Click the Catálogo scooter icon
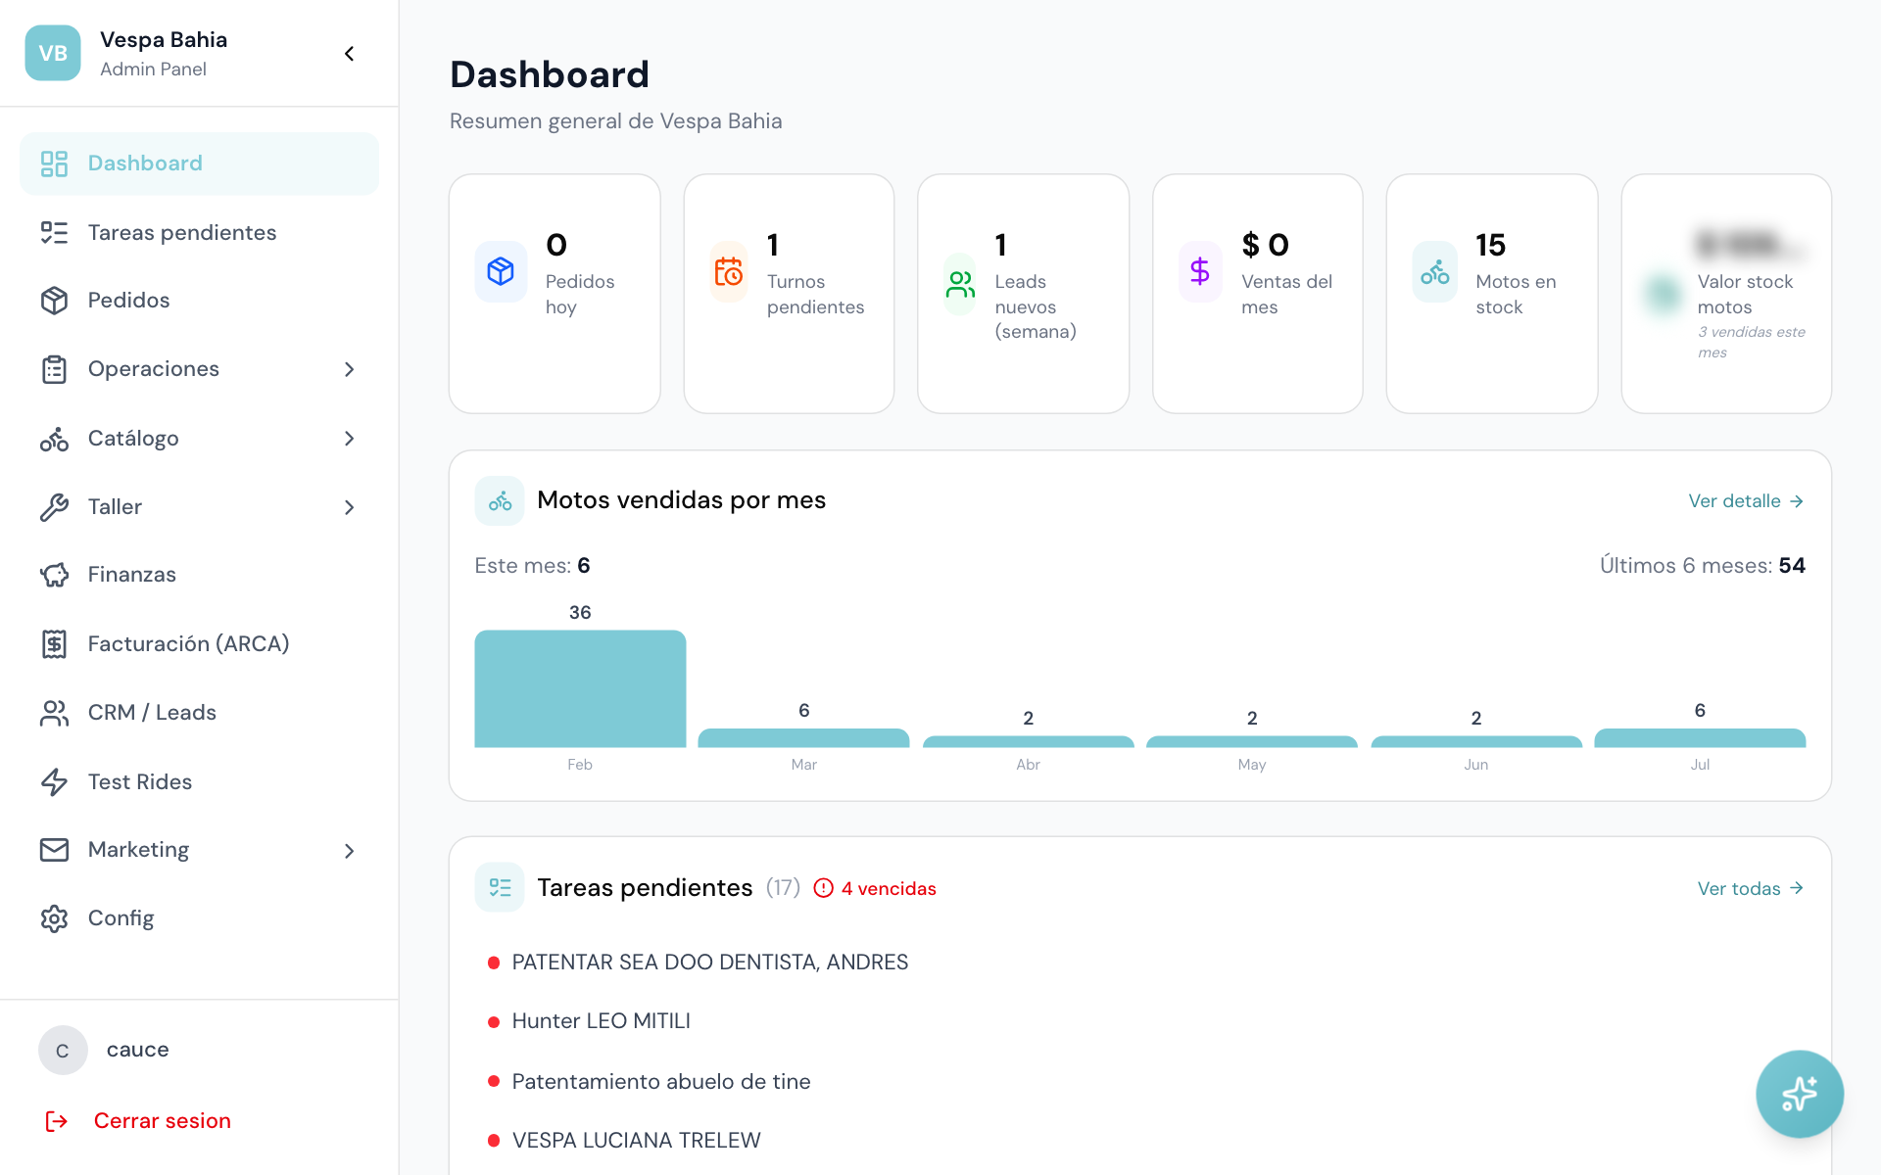 (x=54, y=439)
